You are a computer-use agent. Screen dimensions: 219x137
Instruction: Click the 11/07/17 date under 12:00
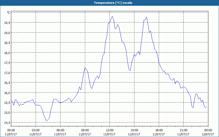coord(110,134)
